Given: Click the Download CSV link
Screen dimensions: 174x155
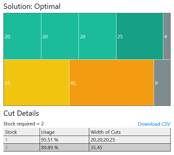Looking at the screenshot, I should [x=154, y=124].
